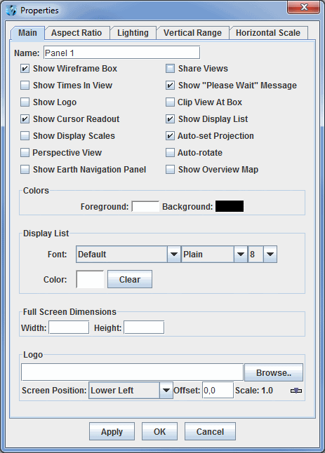The image size is (325, 453).
Task: Click the full screen Height field
Action: coord(144,327)
